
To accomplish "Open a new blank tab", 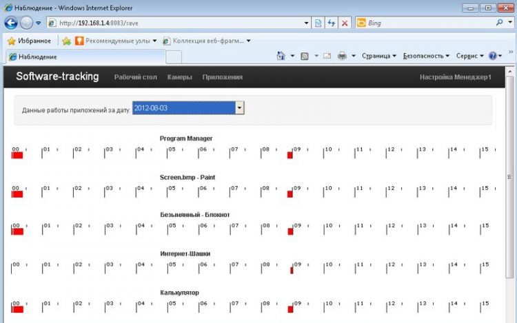I will (174, 57).
